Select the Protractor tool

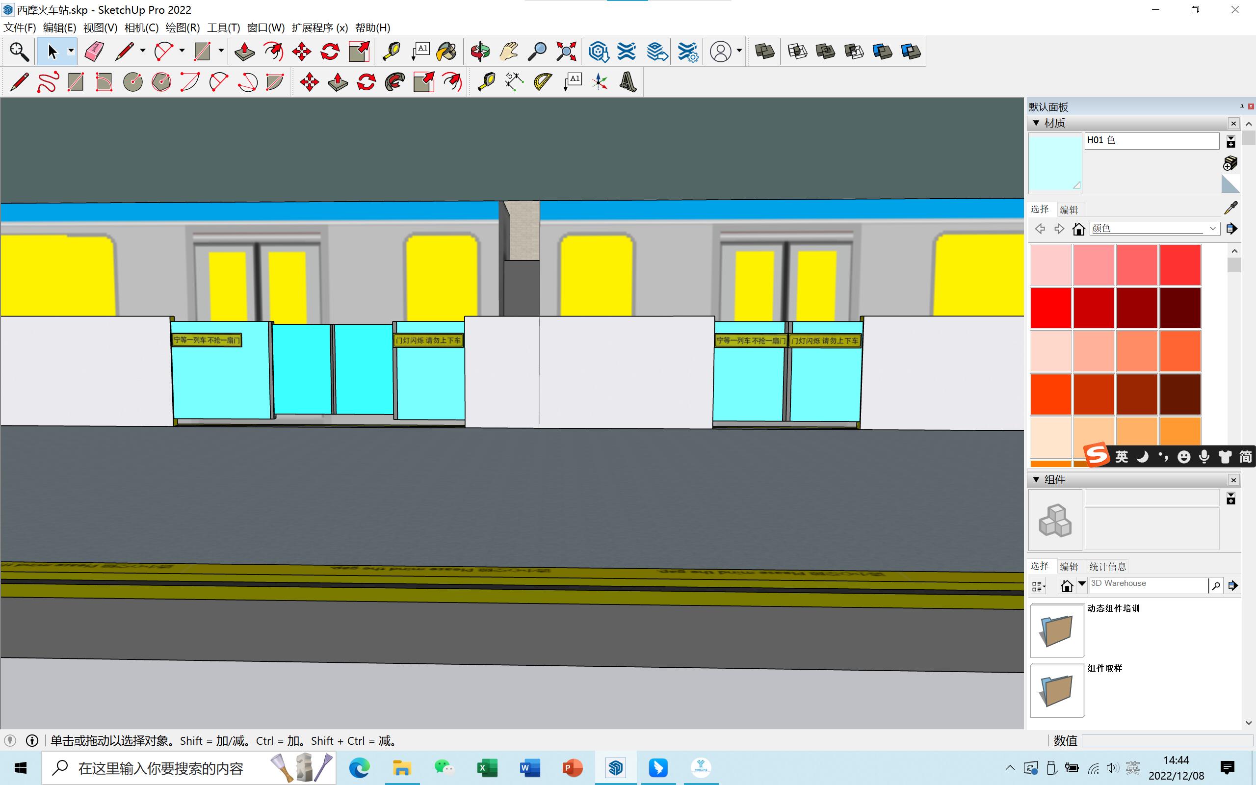pyautogui.click(x=543, y=82)
